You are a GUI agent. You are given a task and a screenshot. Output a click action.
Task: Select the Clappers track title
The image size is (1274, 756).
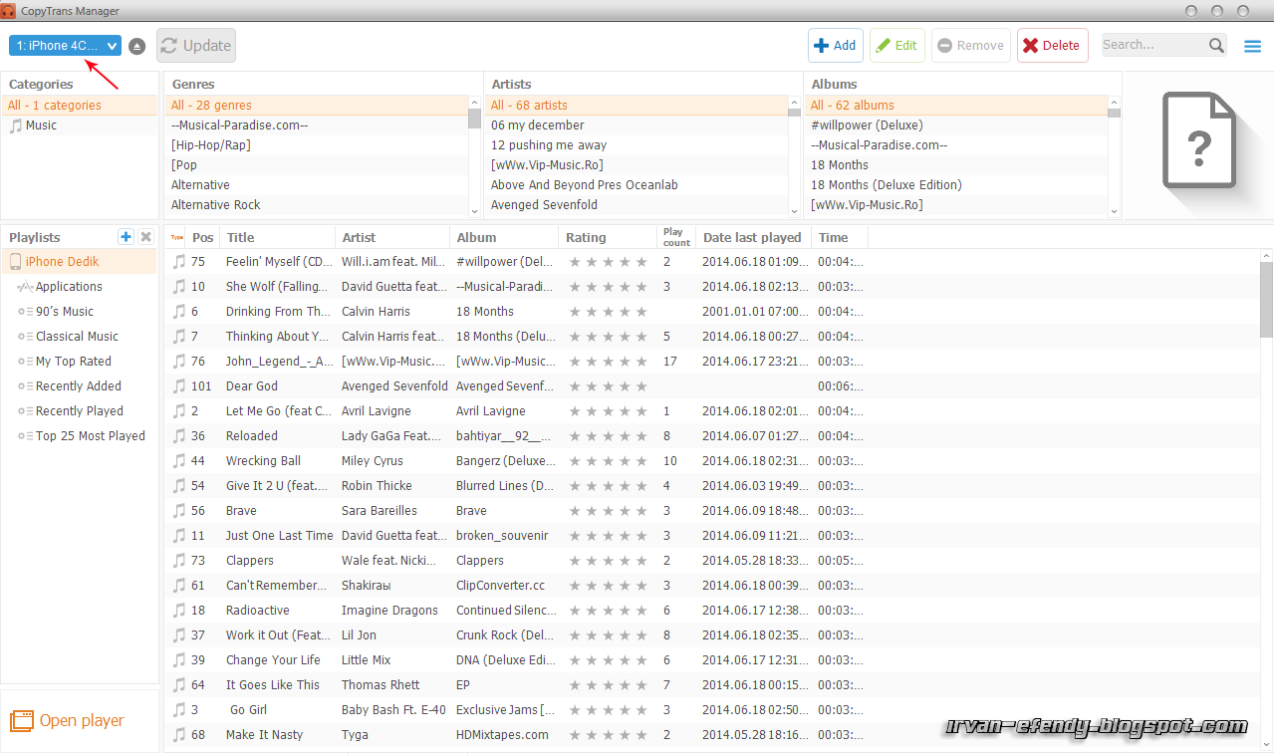250,561
